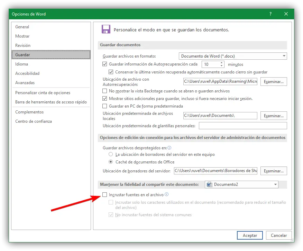Click info icon beside Guardar archivos desprotegidos

click(169, 148)
